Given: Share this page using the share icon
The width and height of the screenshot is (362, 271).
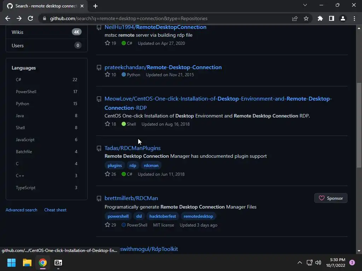Looking at the screenshot, I should tap(295, 18).
